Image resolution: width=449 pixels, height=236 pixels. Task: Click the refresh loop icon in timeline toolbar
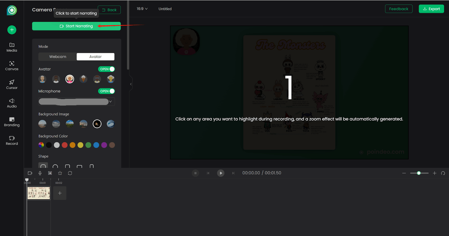tap(70, 173)
